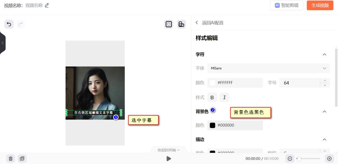This screenshot has width=338, height=164.
Task: Click the #FFFFFF color value field
Action: click(x=235, y=83)
